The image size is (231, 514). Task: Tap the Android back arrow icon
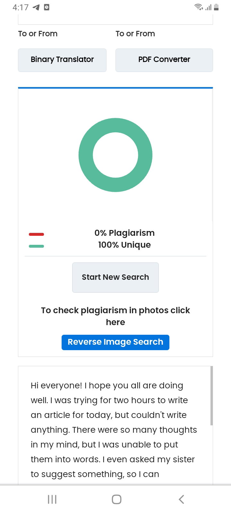(181, 499)
